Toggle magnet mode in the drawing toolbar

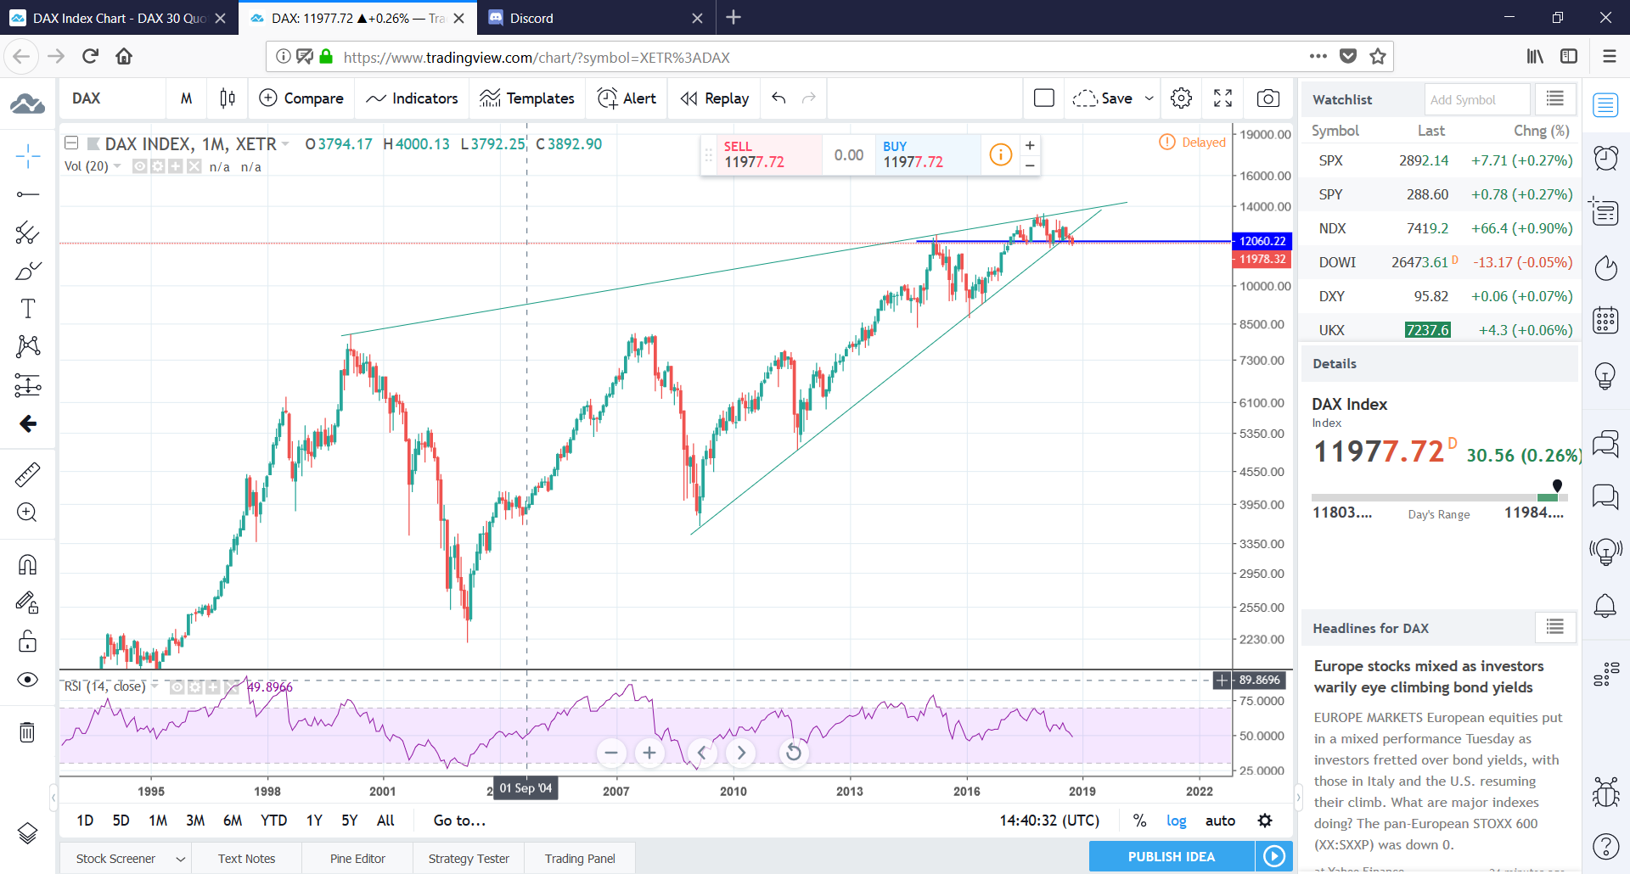pos(28,563)
